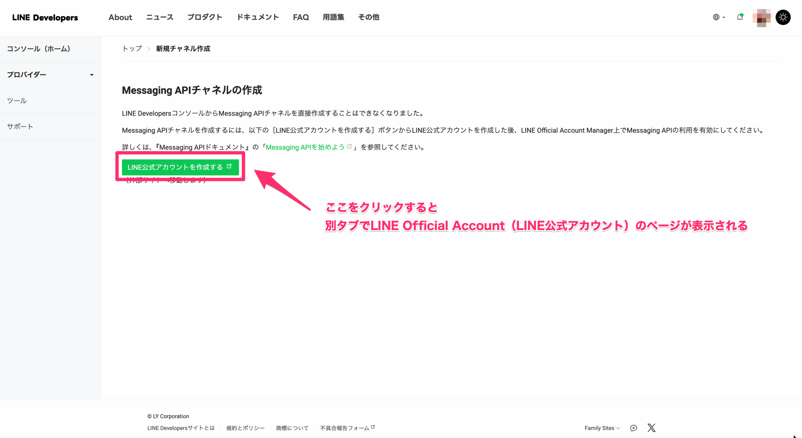
Task: Open the Messaging APIを始めよう link
Action: [x=308, y=147]
